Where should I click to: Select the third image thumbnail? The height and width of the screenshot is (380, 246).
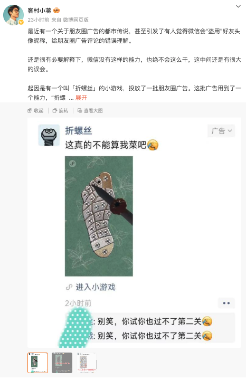[86, 363]
